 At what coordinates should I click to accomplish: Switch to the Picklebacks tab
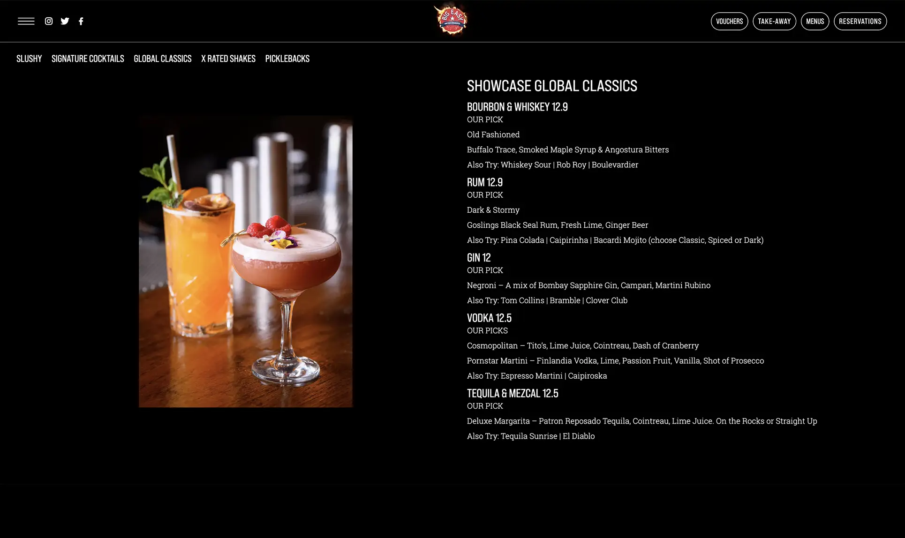(287, 59)
